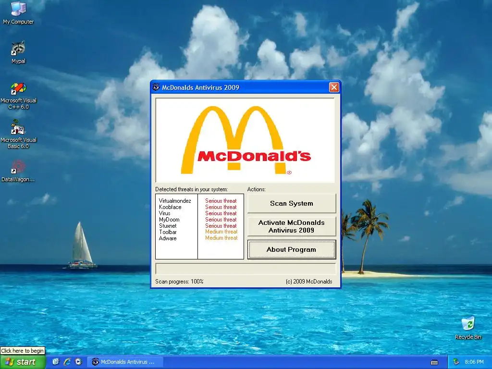Select the Virus entry in threats list
The image size is (492, 369).
coord(164,213)
